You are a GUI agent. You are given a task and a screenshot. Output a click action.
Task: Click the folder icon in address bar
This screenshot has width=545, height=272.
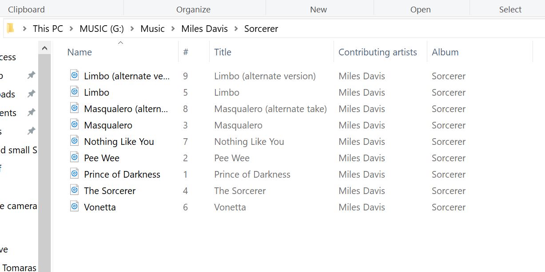[10, 28]
